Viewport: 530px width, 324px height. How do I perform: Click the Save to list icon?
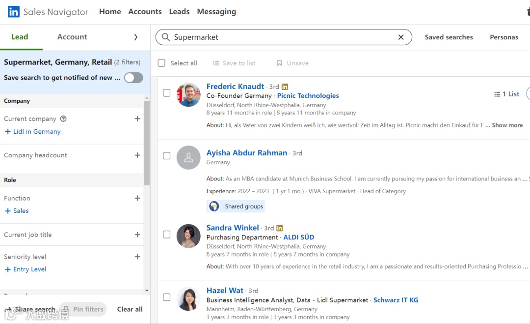coord(215,63)
